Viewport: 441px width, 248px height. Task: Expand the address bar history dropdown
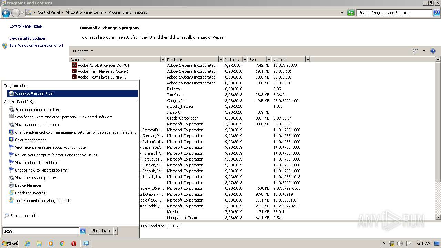342,13
